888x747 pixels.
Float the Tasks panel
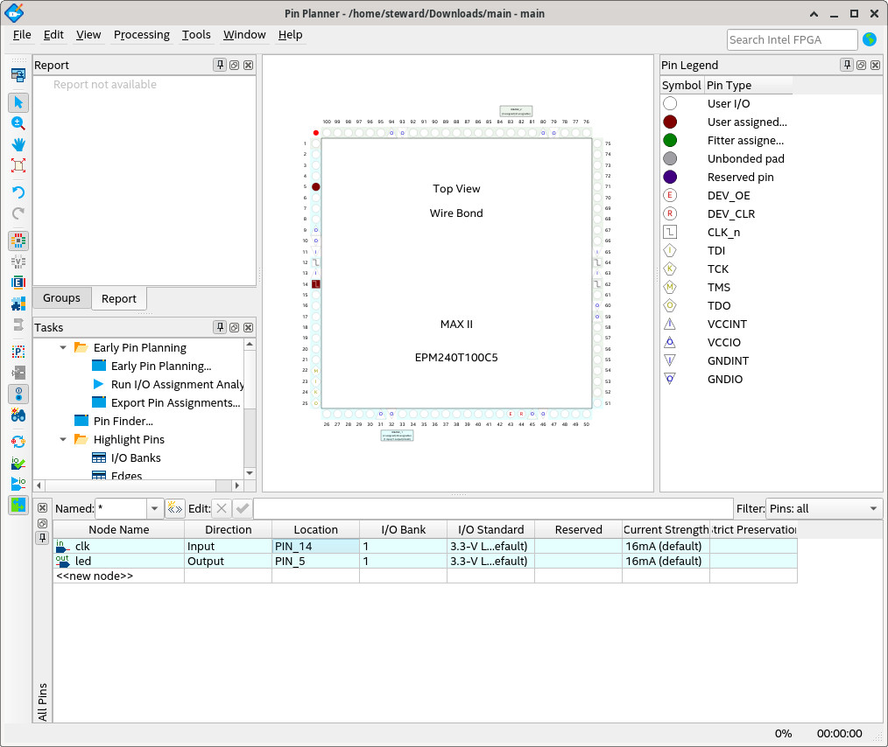(x=235, y=327)
